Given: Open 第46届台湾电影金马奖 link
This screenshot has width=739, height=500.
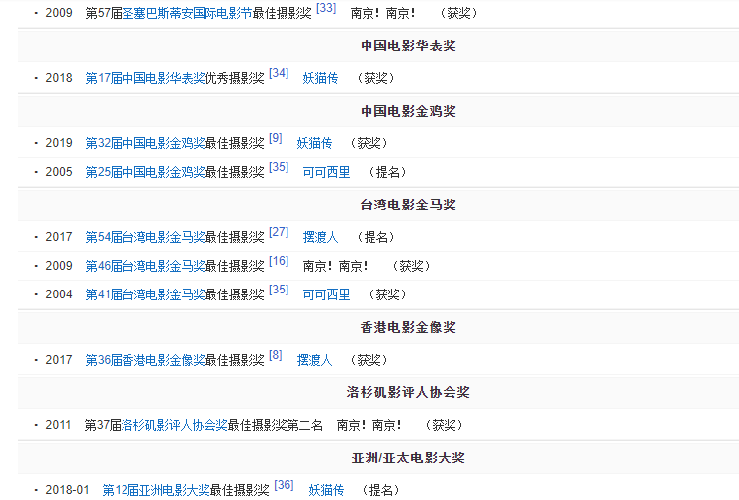Looking at the screenshot, I should 144,266.
